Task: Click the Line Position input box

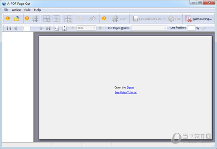Action: coord(191,28)
